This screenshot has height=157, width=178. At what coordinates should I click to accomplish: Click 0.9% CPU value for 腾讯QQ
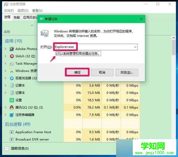[x=77, y=108]
